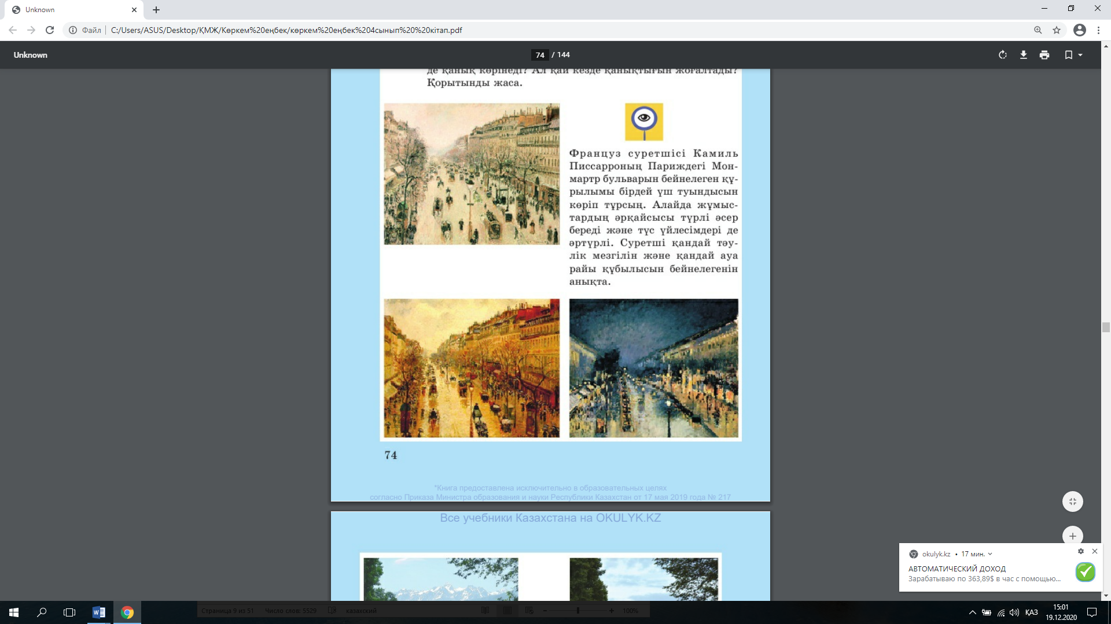
Task: Open Word from the taskbar
Action: tap(98, 612)
